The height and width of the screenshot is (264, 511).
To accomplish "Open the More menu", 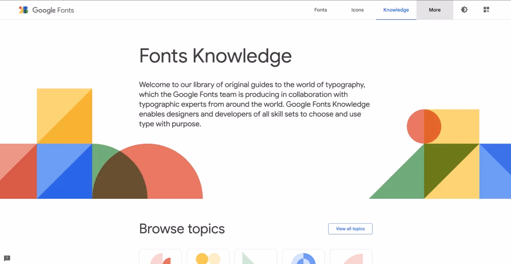I will click(435, 10).
